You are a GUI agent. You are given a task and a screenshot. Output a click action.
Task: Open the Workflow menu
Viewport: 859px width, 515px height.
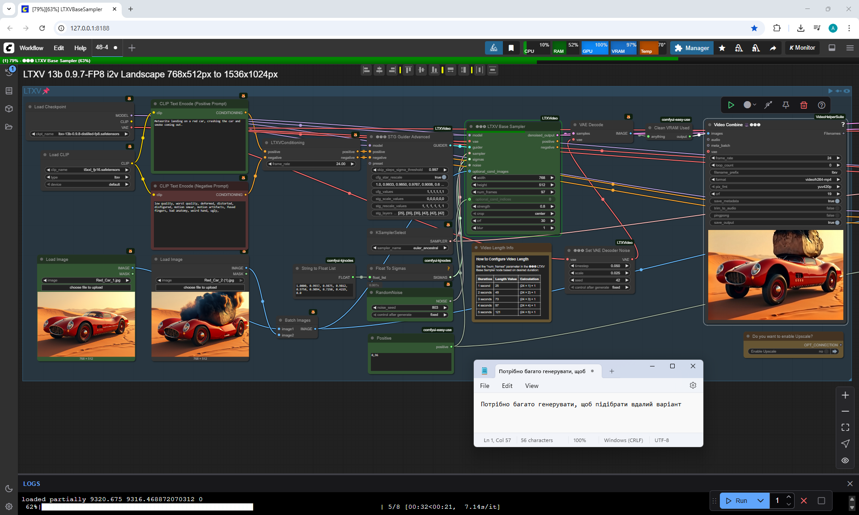[31, 48]
